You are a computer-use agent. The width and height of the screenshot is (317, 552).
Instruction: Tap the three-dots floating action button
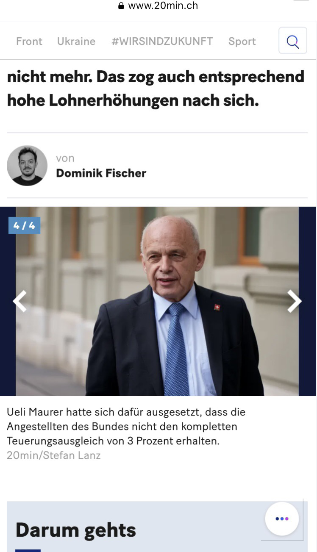(282, 519)
